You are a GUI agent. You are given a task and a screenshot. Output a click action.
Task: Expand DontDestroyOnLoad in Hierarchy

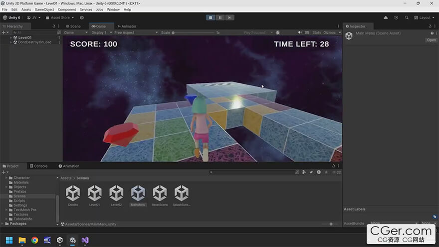coord(11,42)
